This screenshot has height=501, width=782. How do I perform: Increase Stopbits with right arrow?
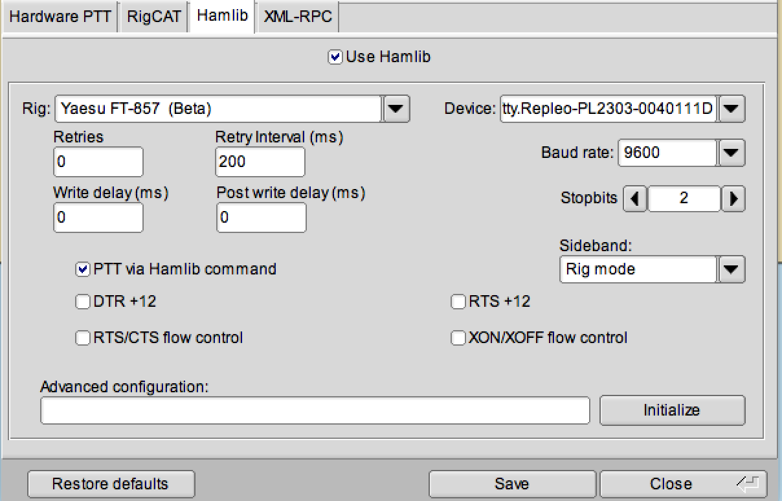pos(733,199)
